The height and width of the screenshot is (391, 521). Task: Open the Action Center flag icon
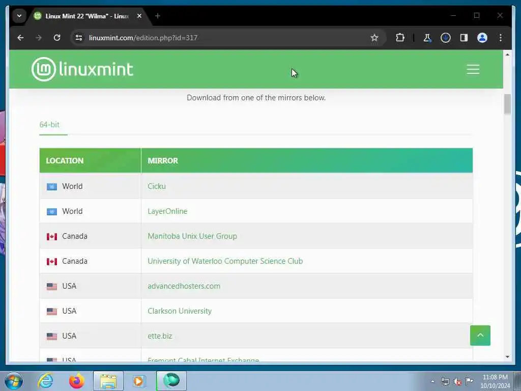pos(469,381)
